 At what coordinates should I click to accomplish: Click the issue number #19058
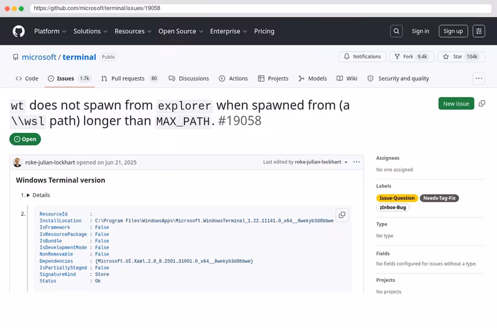click(240, 121)
